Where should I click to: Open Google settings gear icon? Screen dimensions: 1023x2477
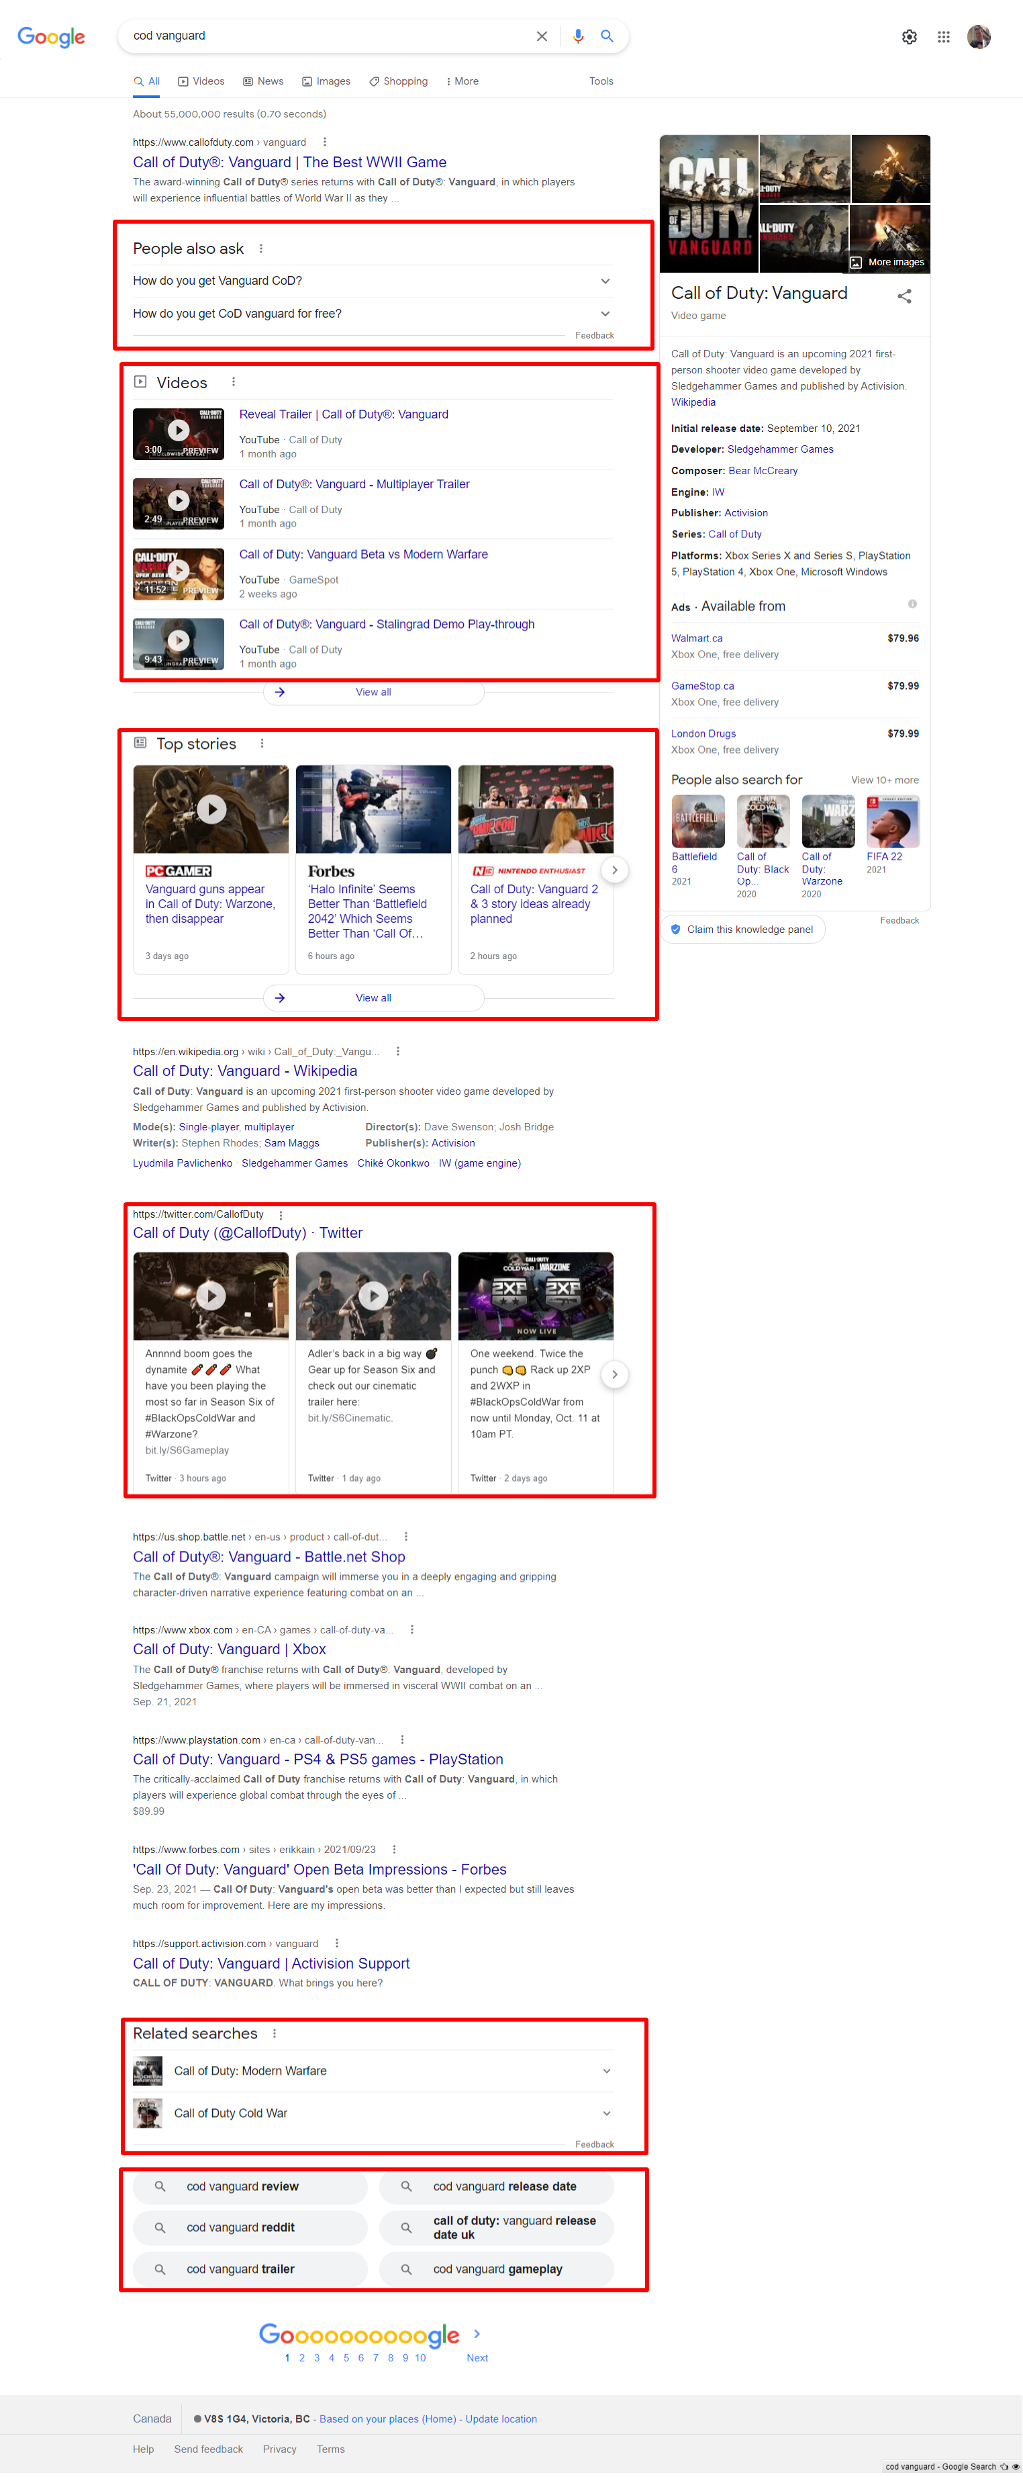point(909,36)
